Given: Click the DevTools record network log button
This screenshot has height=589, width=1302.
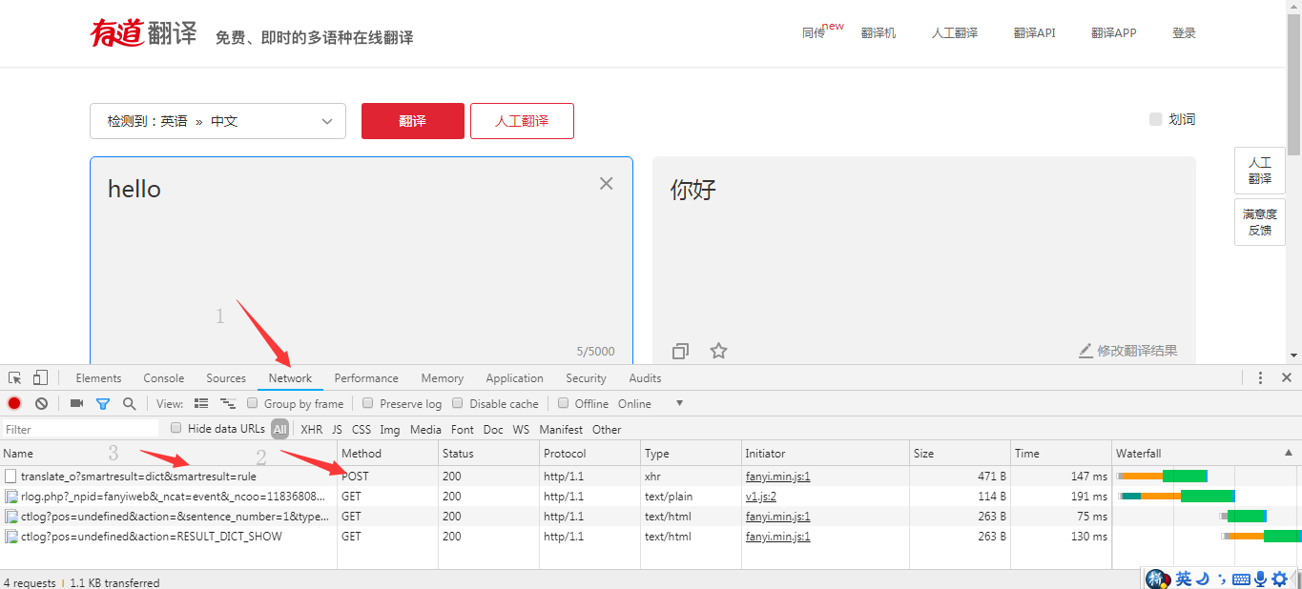Looking at the screenshot, I should pyautogui.click(x=14, y=403).
